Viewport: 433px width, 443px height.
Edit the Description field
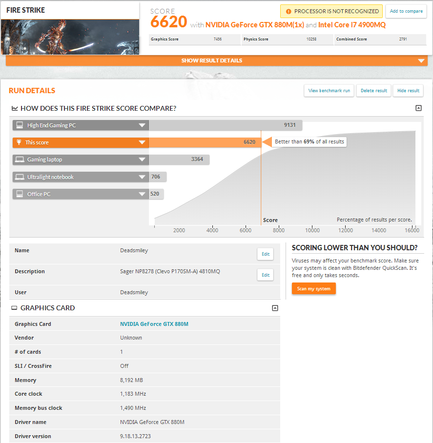[x=266, y=275]
